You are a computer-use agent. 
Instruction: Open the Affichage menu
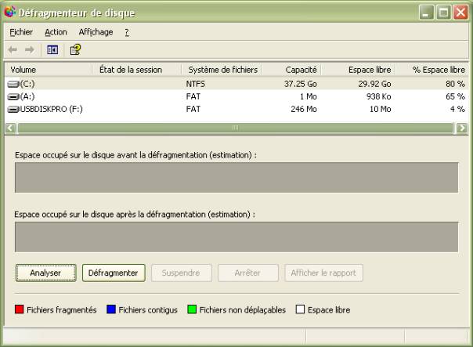pos(96,32)
